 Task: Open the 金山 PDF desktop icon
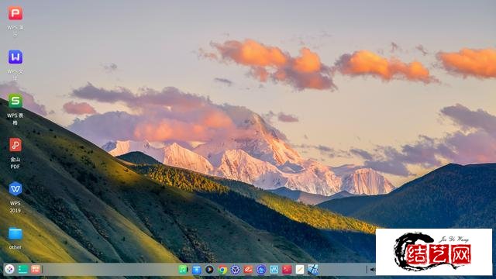pos(15,145)
